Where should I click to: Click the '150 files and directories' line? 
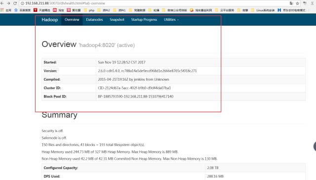(x=93, y=145)
